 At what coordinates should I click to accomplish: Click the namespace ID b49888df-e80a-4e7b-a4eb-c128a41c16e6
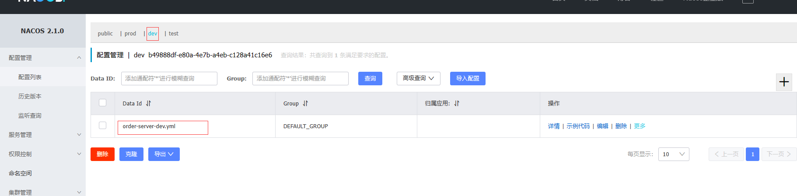tap(210, 55)
